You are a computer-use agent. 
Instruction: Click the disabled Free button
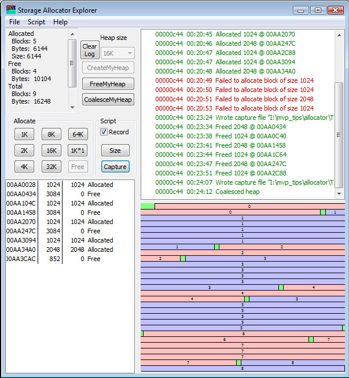[78, 167]
